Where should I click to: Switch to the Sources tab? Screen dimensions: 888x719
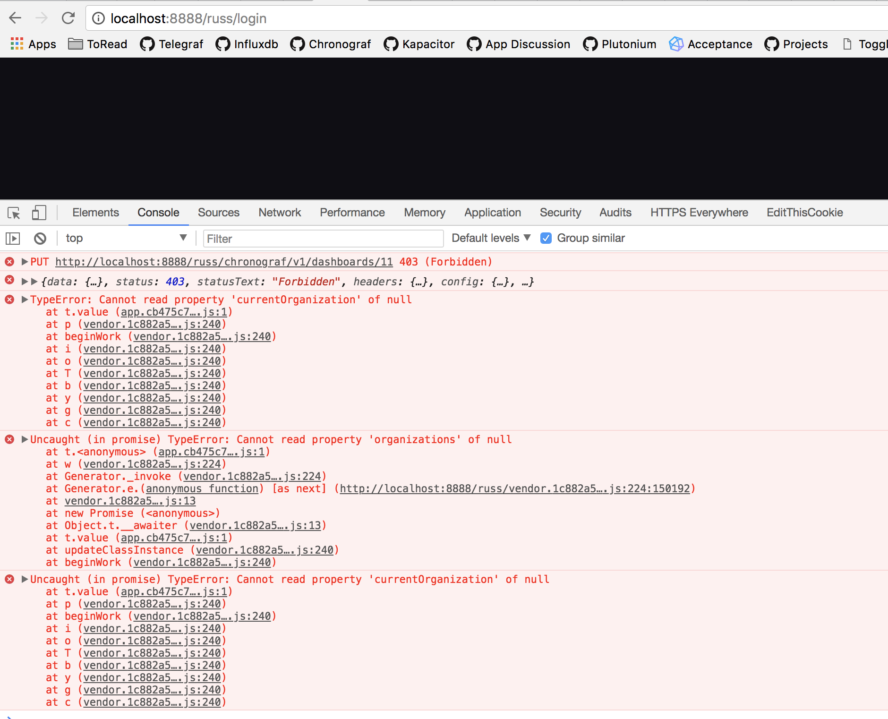point(218,212)
